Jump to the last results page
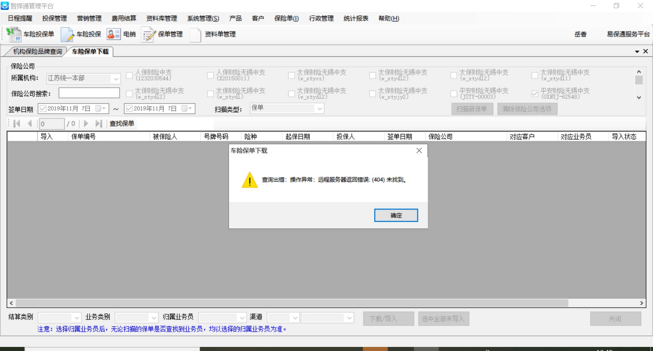Image resolution: width=653 pixels, height=351 pixels. [99, 123]
